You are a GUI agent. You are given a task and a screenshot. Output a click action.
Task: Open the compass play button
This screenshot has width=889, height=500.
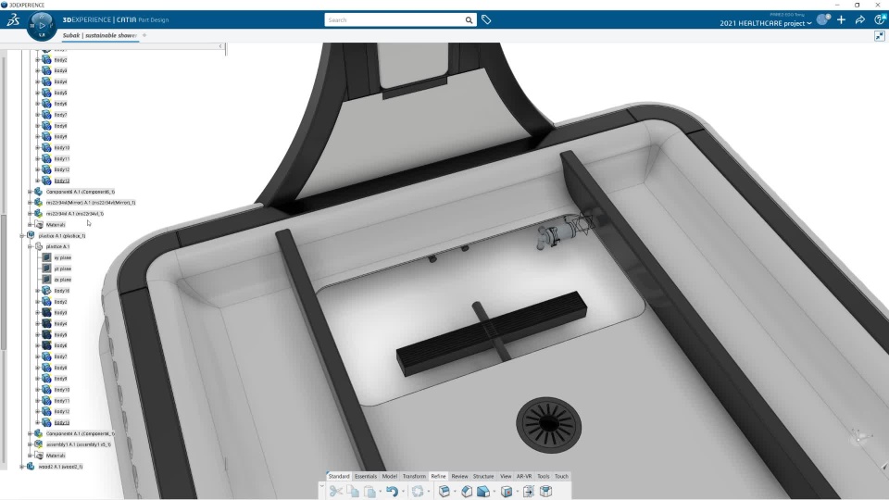click(x=42, y=26)
